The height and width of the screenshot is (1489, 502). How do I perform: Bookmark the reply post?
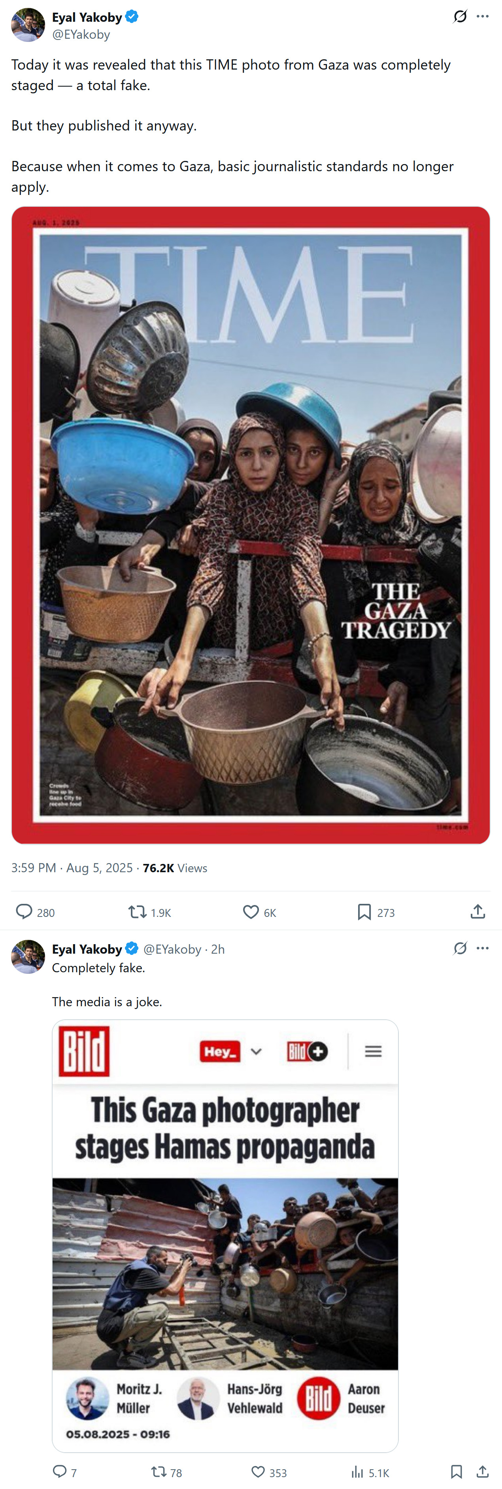pos(456,1471)
